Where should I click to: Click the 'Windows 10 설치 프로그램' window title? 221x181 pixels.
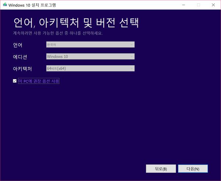[32, 5]
